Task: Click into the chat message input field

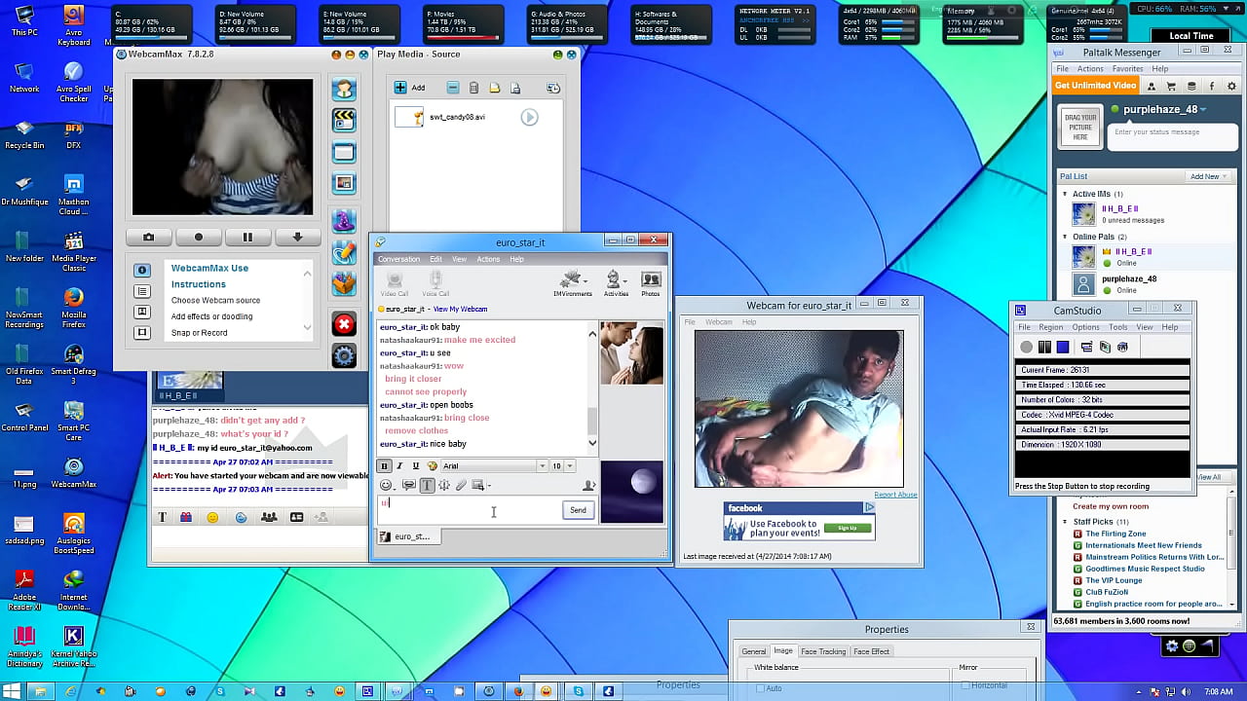Action: coord(469,510)
